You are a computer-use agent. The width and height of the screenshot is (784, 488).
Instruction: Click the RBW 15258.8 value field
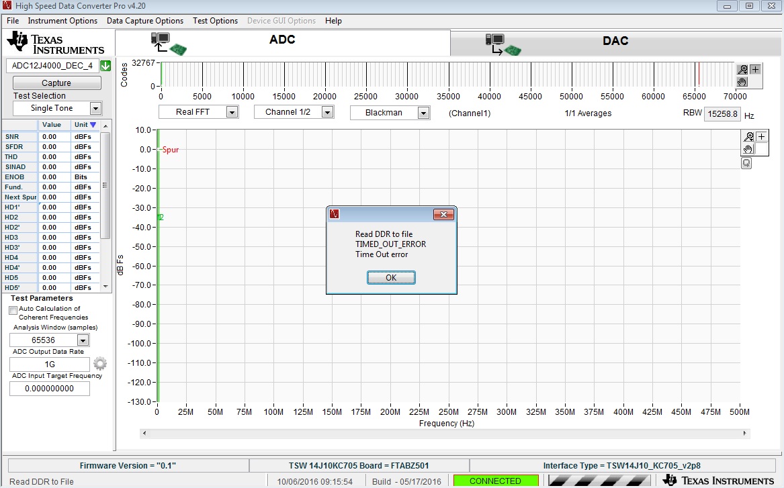tap(722, 114)
